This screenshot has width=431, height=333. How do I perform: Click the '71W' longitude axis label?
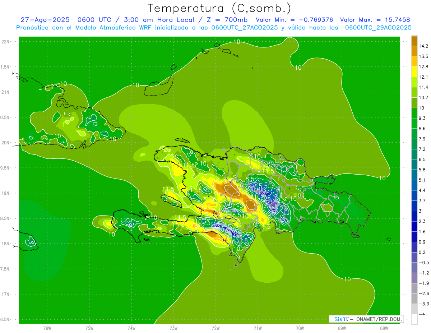click(258, 328)
